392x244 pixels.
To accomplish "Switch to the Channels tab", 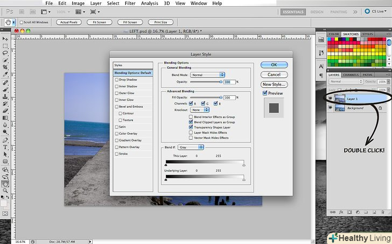I will 351,75.
